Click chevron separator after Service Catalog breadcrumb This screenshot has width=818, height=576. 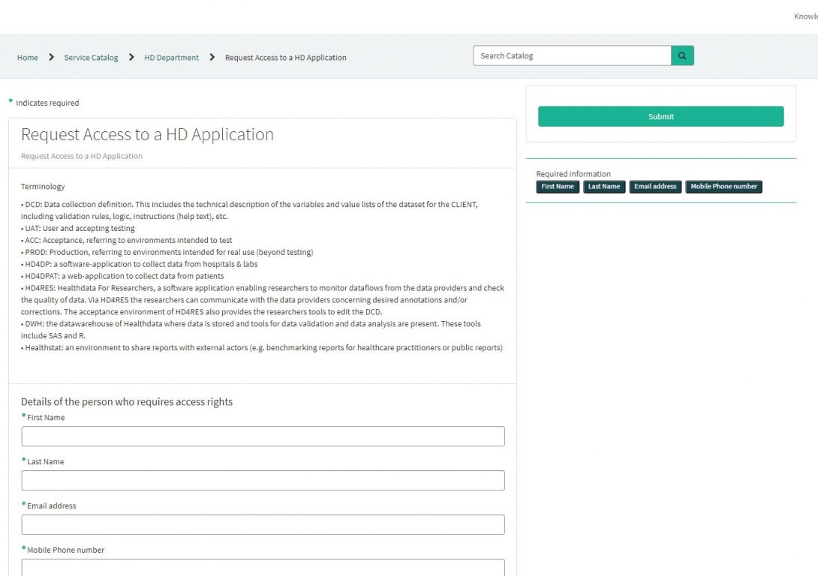pyautogui.click(x=131, y=57)
